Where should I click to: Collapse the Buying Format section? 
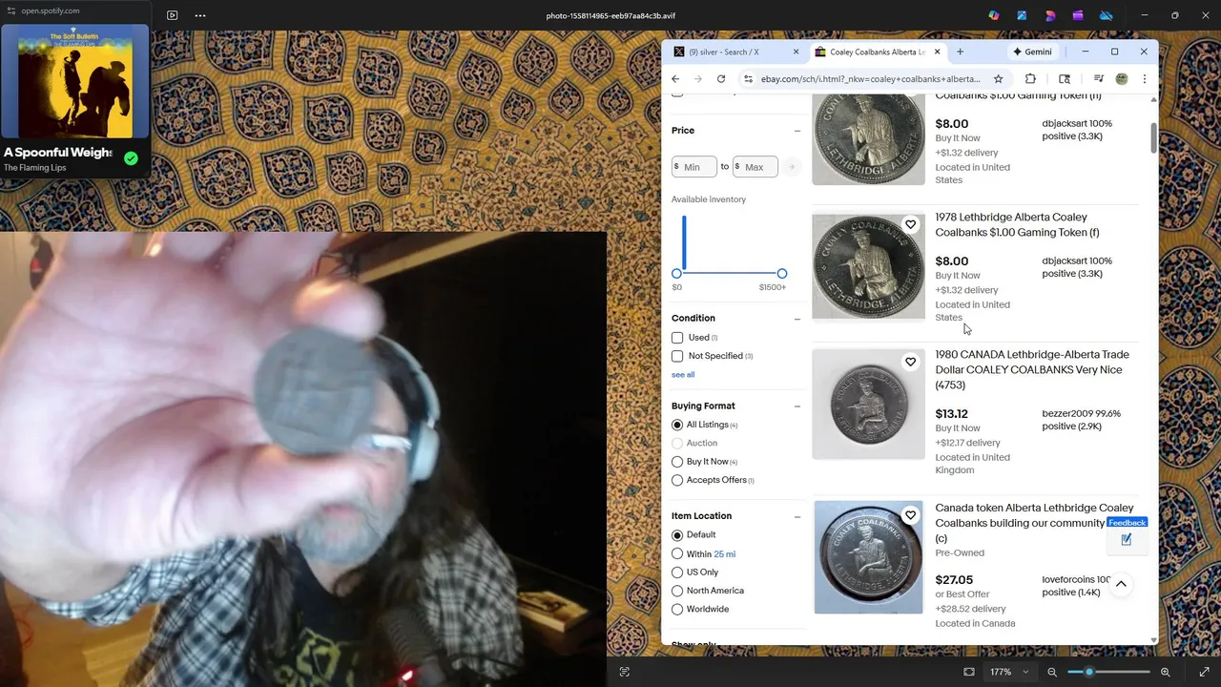pos(797,406)
